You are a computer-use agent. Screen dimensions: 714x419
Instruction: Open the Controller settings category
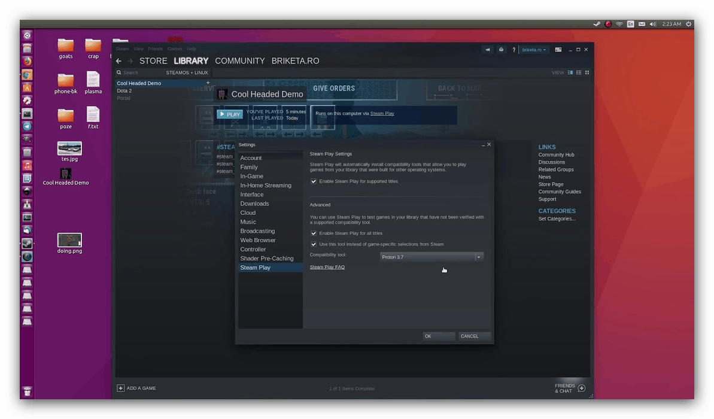coord(253,249)
